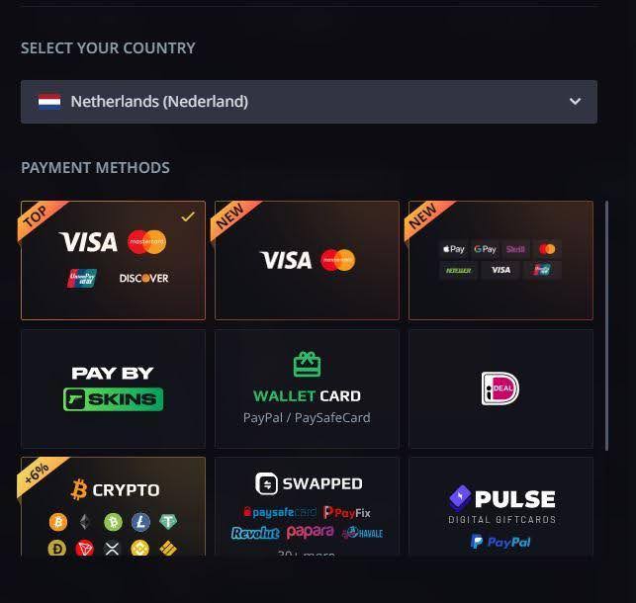This screenshot has height=603, width=636.
Task: Click the Wallet Card gift icon
Action: tap(307, 365)
